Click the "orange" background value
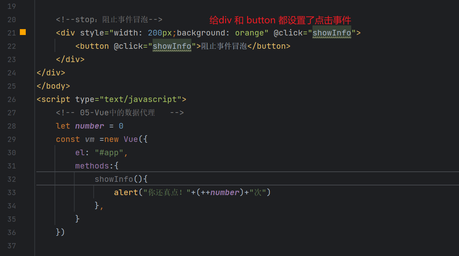459x256 pixels. (x=249, y=33)
